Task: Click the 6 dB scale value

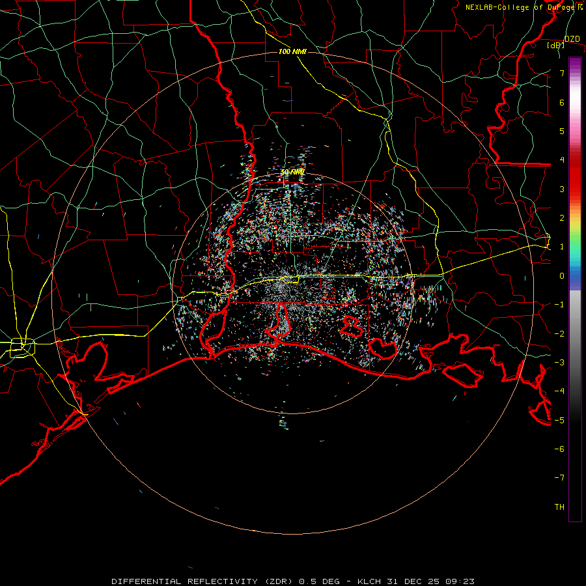Action: click(x=562, y=102)
